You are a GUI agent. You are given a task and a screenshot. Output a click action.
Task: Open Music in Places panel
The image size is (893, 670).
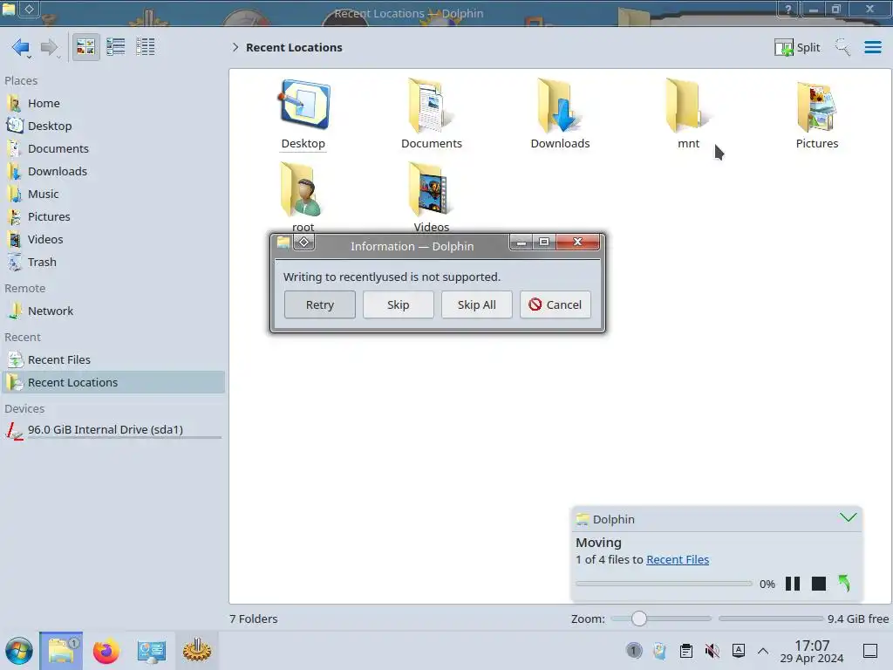112,195
